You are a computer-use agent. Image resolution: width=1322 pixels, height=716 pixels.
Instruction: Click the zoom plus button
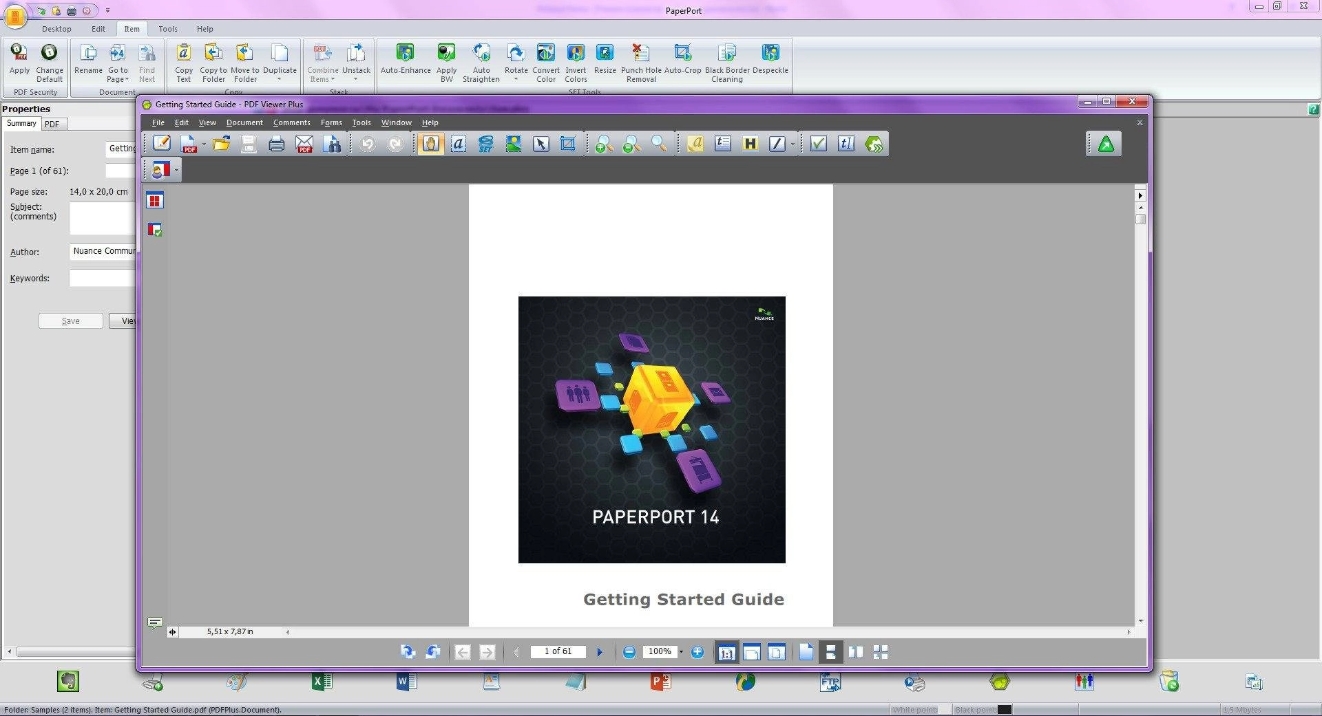point(697,652)
